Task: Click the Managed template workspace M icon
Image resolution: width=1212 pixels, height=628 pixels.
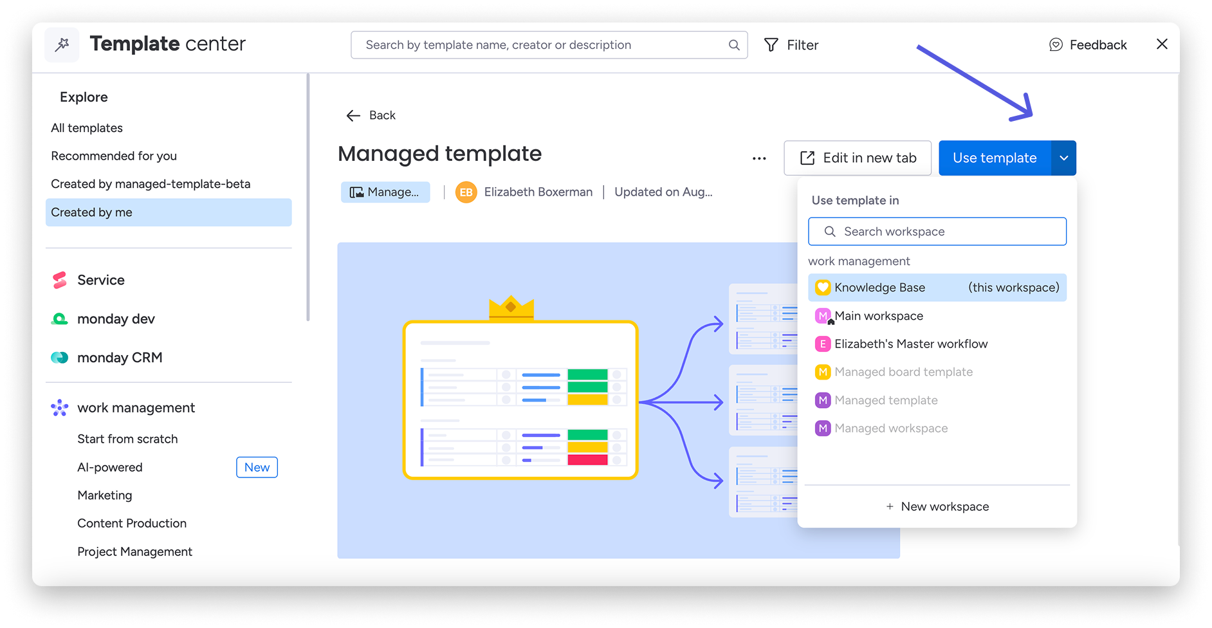Action: (823, 400)
